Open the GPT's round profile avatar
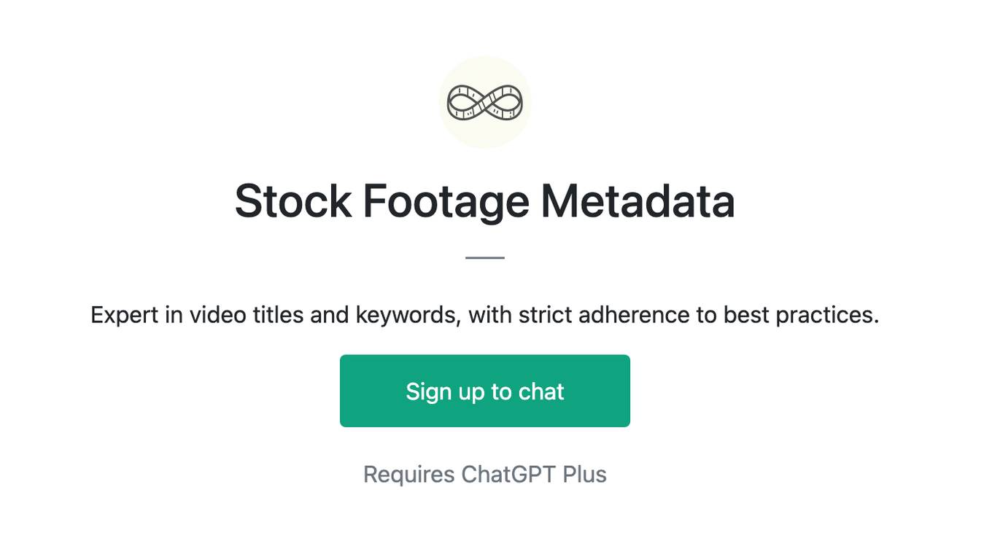Screen dimensions: 992x557 (485, 102)
